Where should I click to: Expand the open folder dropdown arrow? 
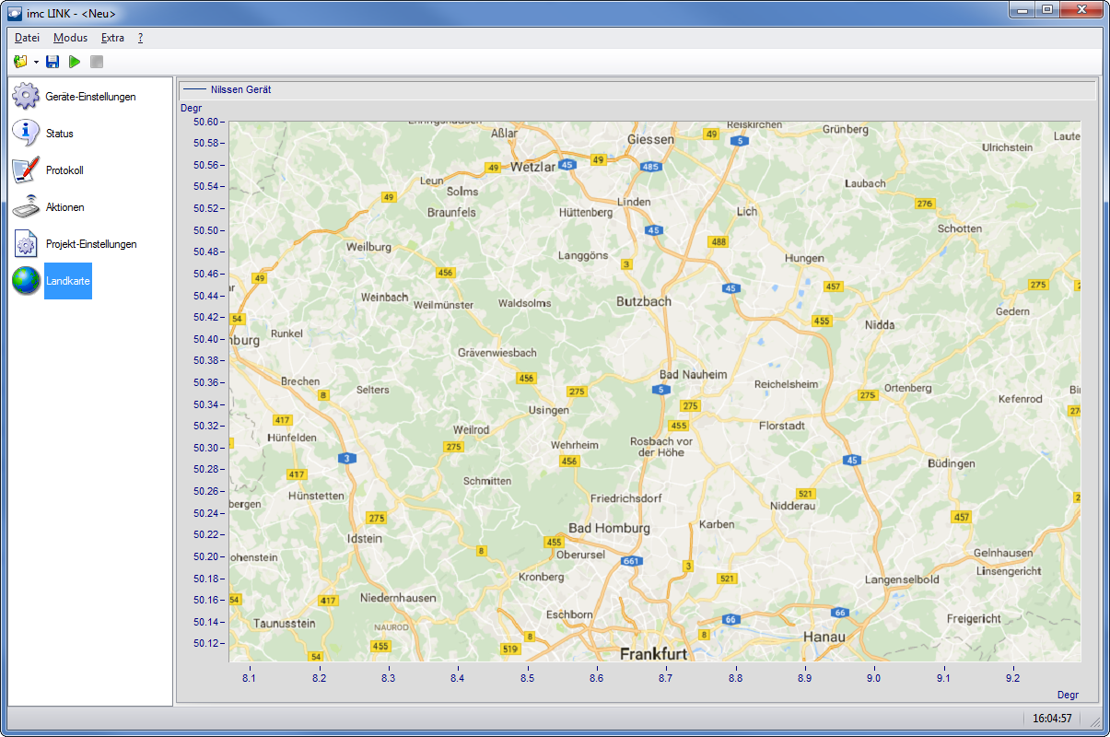point(36,62)
